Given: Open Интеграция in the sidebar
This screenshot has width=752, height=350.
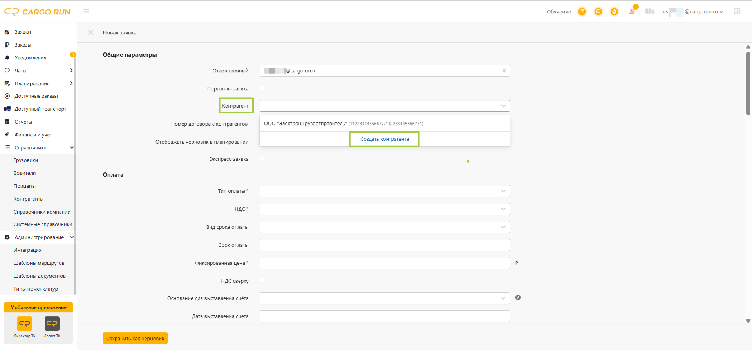Looking at the screenshot, I should [x=27, y=250].
